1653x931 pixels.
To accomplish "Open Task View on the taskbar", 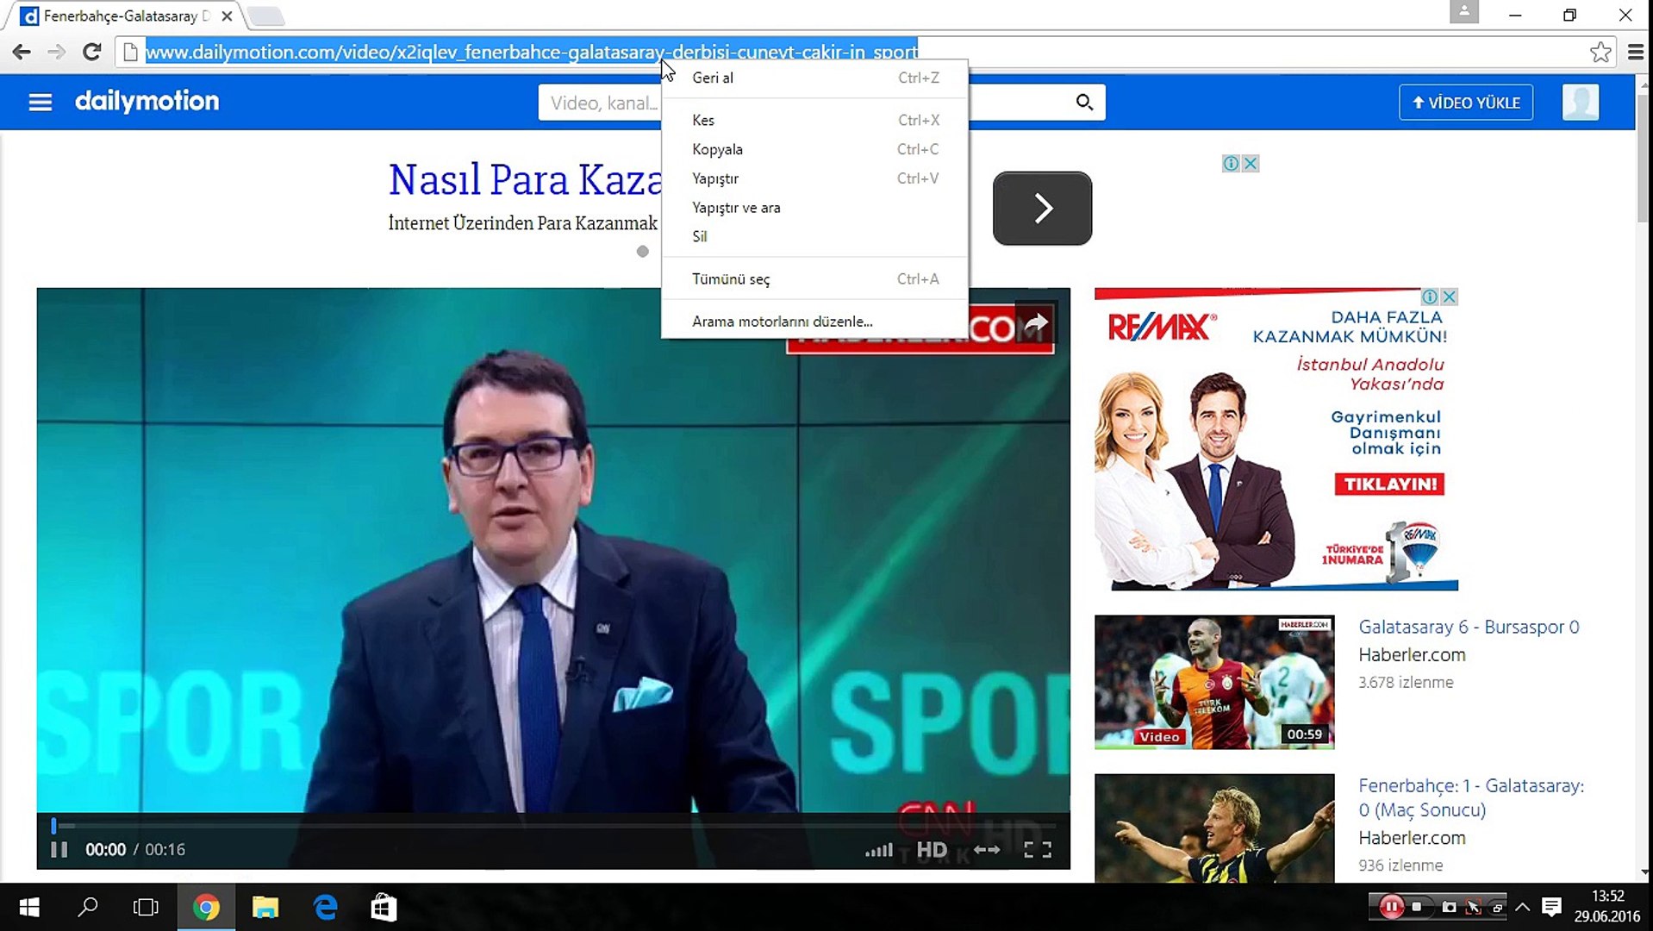I will 146,907.
